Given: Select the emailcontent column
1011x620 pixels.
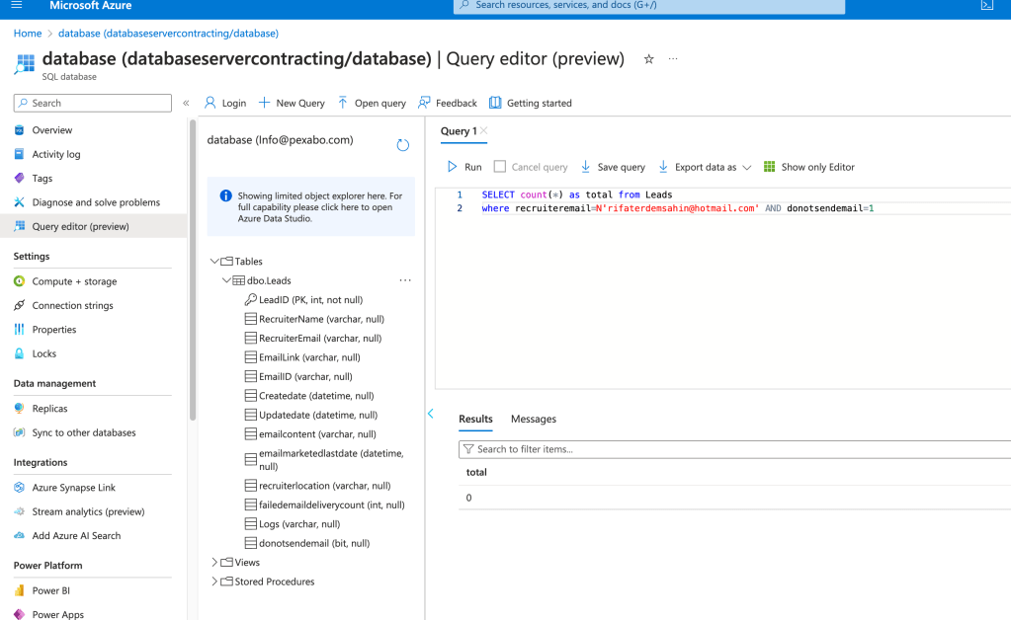Looking at the screenshot, I should point(310,434).
